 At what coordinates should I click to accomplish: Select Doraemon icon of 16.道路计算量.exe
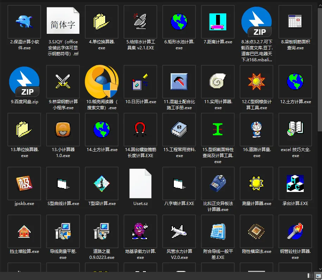(257, 129)
